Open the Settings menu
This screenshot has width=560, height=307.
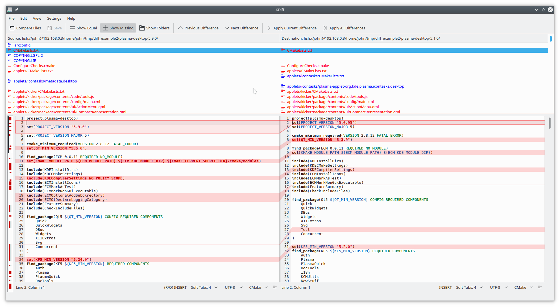click(x=54, y=18)
